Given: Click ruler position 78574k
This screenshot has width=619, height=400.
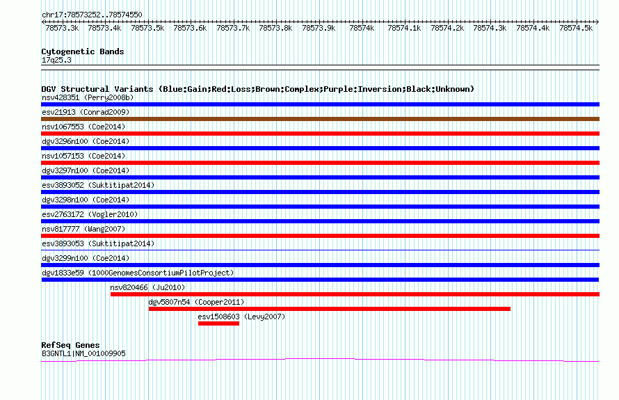Looking at the screenshot, I should tap(362, 28).
